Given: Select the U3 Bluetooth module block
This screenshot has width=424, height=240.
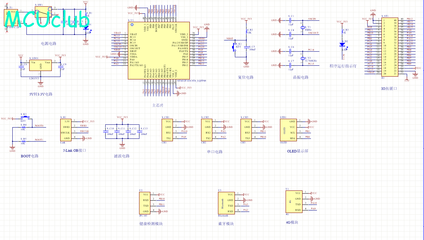Looking at the screenshot, I should tap(227, 203).
